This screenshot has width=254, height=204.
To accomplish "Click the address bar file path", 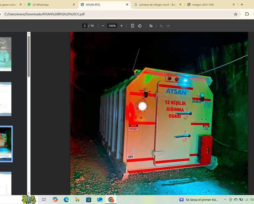I will tap(45, 14).
